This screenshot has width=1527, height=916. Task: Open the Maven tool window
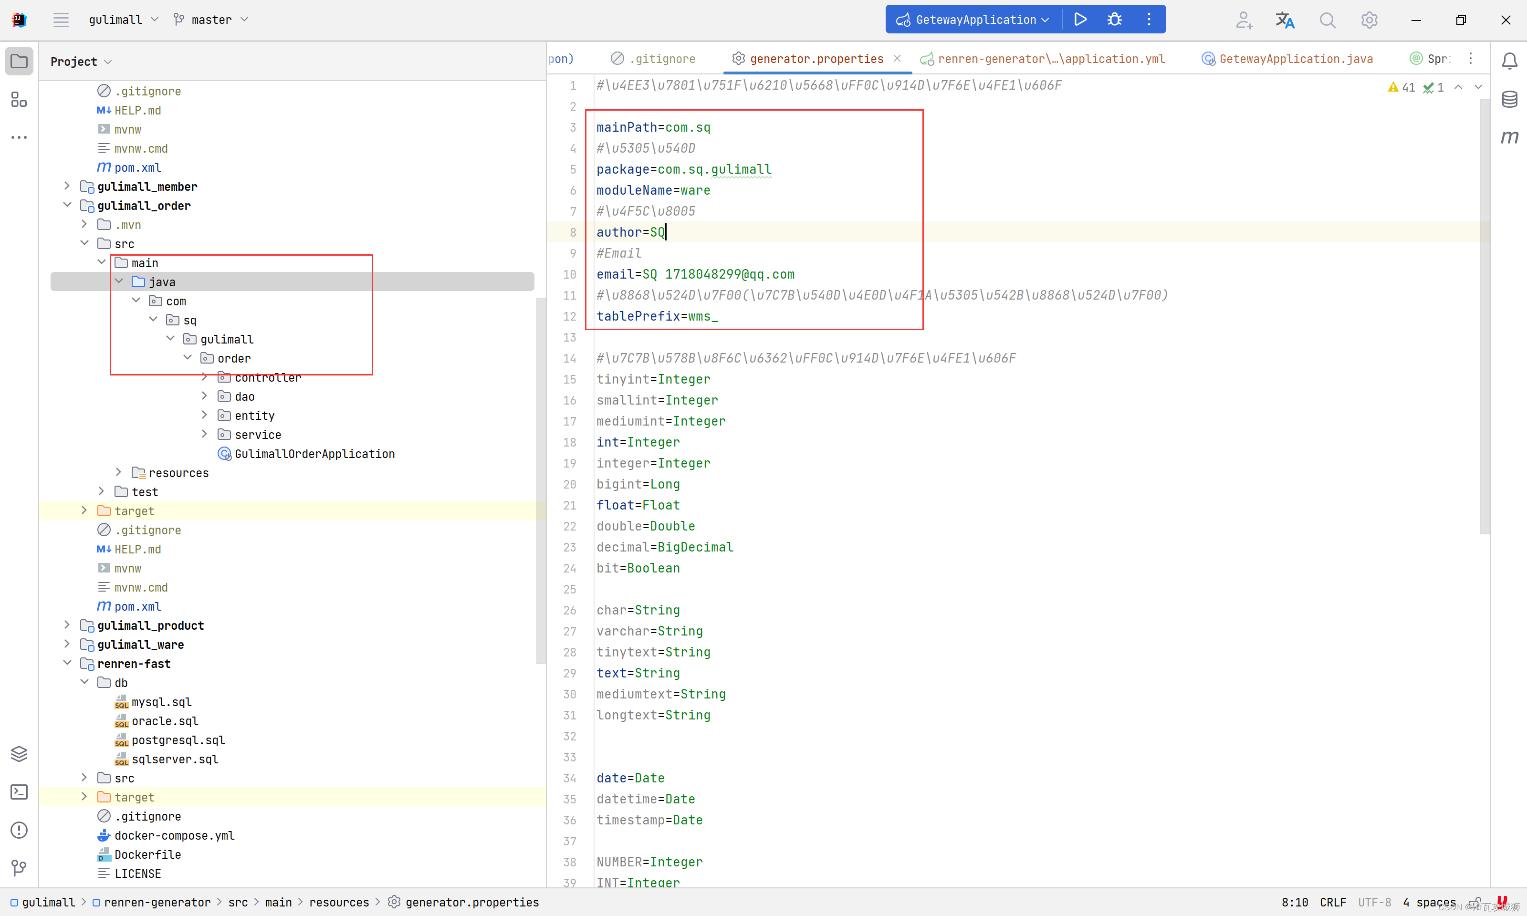tap(1509, 137)
